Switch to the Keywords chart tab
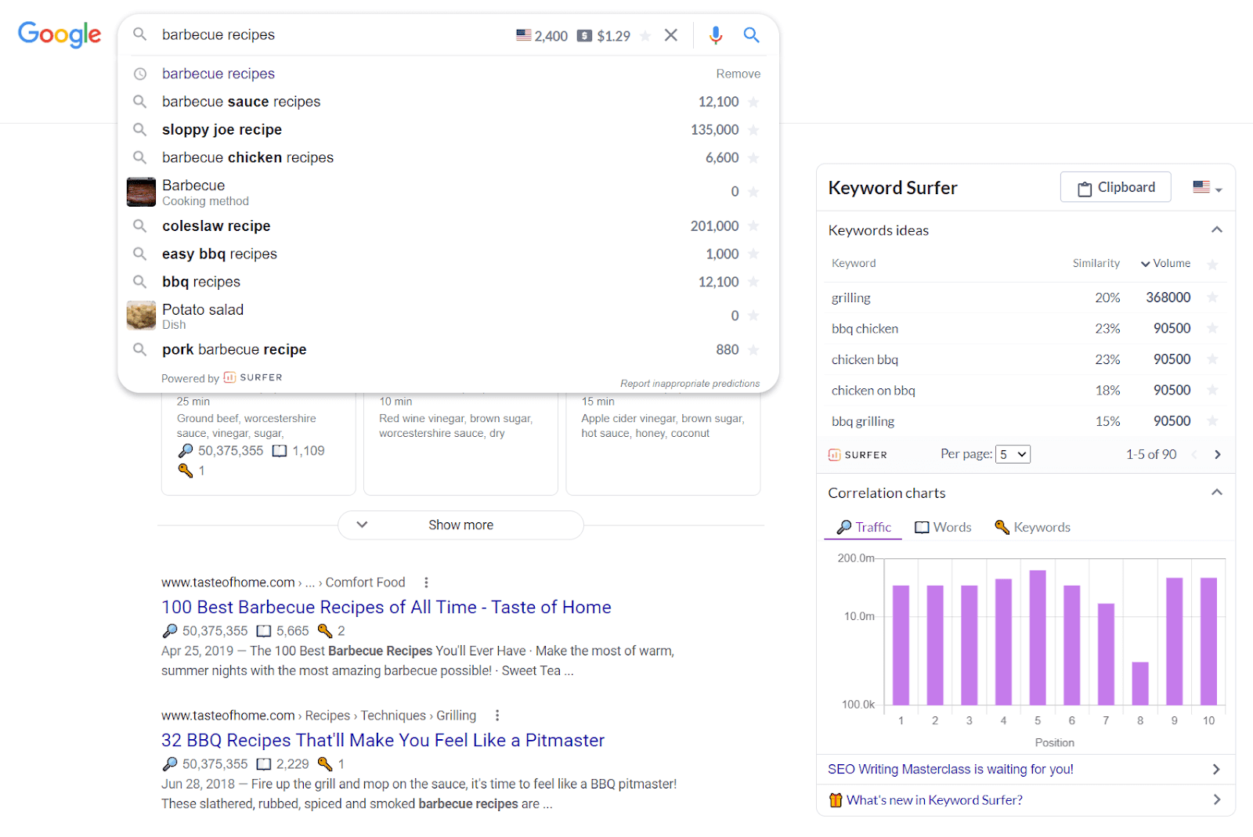 point(1032,528)
